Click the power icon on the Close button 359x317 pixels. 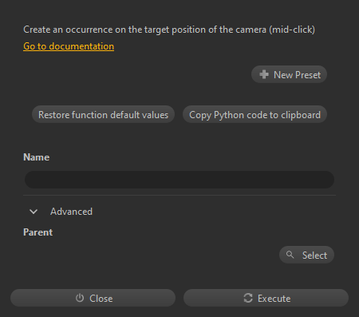(80, 298)
